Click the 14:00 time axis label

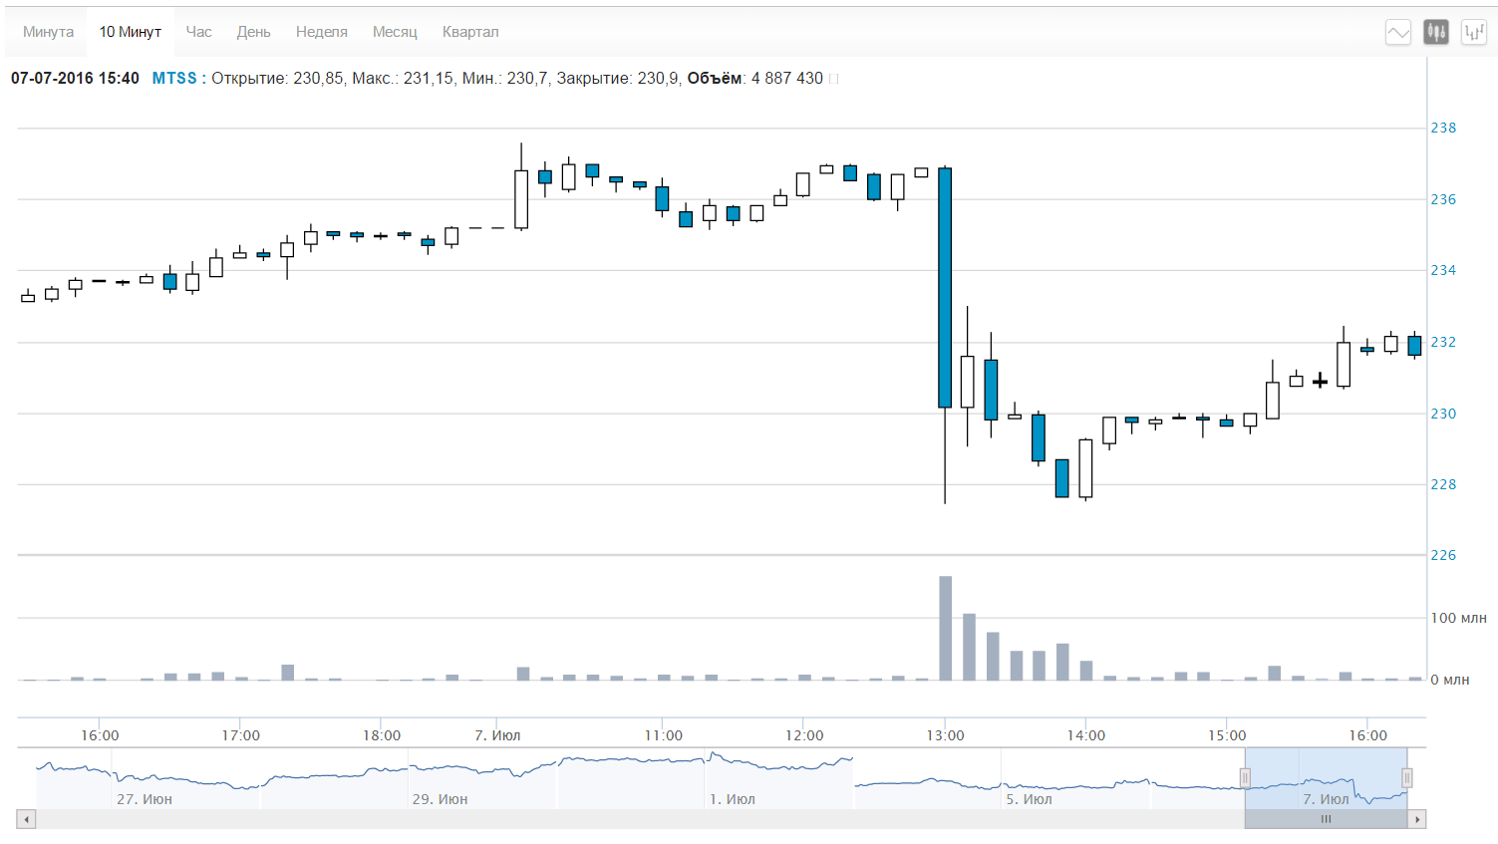1086,736
